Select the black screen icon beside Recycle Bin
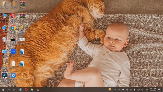 coord(13,40)
